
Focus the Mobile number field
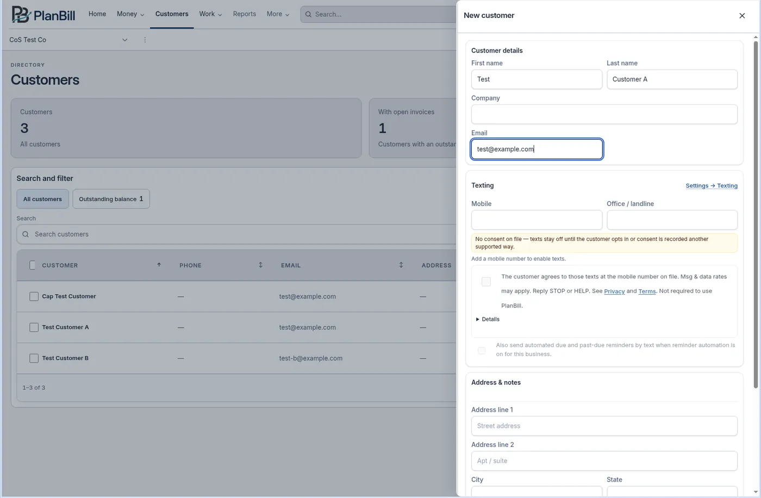(537, 220)
